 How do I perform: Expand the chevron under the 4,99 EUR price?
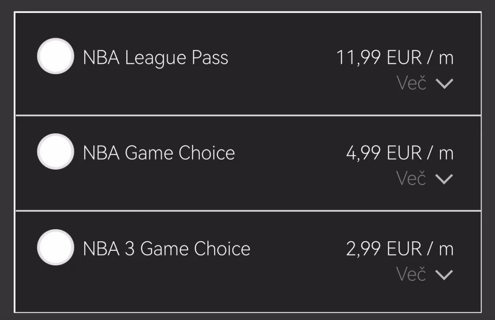[444, 179]
